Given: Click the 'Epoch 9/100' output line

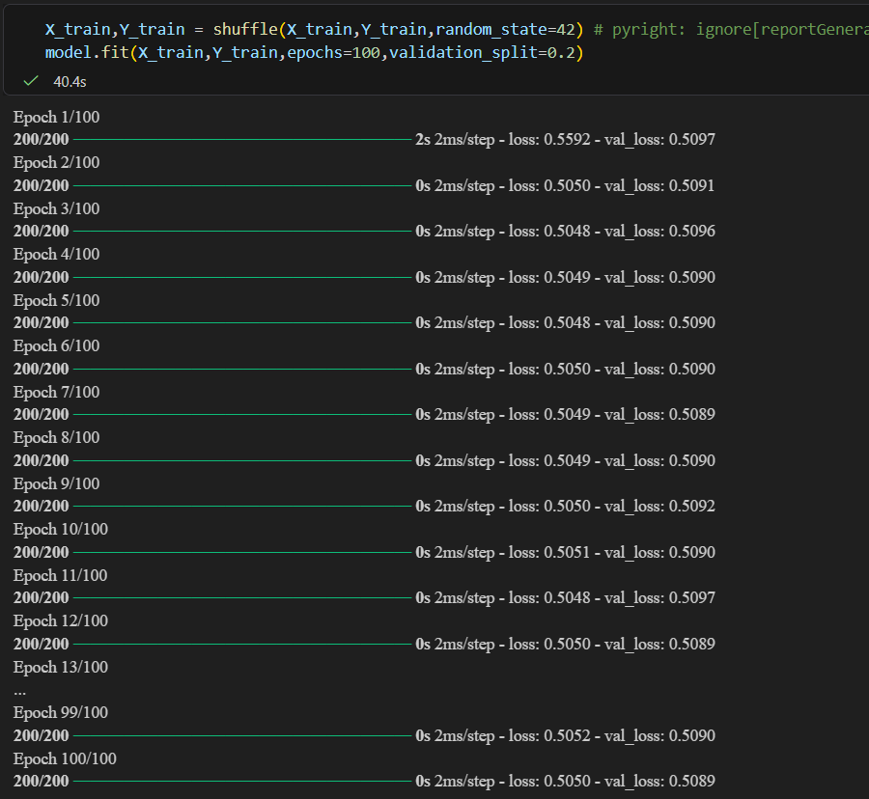Looking at the screenshot, I should [x=57, y=484].
